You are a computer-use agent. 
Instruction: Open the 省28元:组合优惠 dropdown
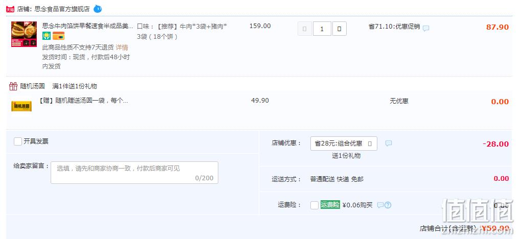344,144
